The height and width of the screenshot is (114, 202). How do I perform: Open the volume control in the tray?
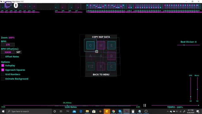(x=177, y=111)
